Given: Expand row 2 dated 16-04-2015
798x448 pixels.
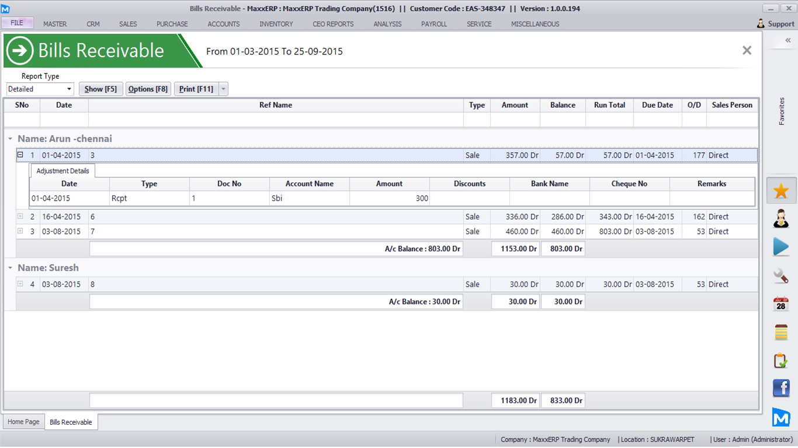Looking at the screenshot, I should pyautogui.click(x=20, y=216).
